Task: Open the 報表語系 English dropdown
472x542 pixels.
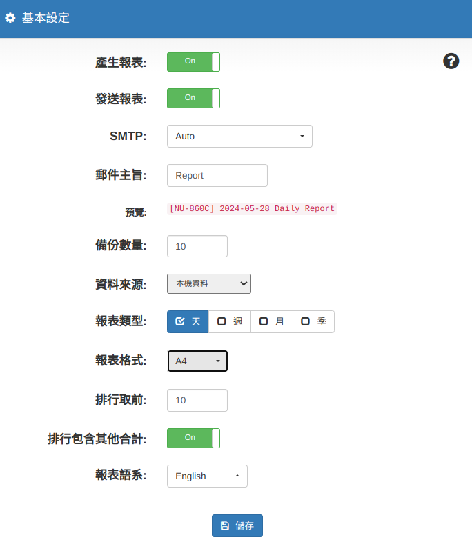Action: [207, 476]
